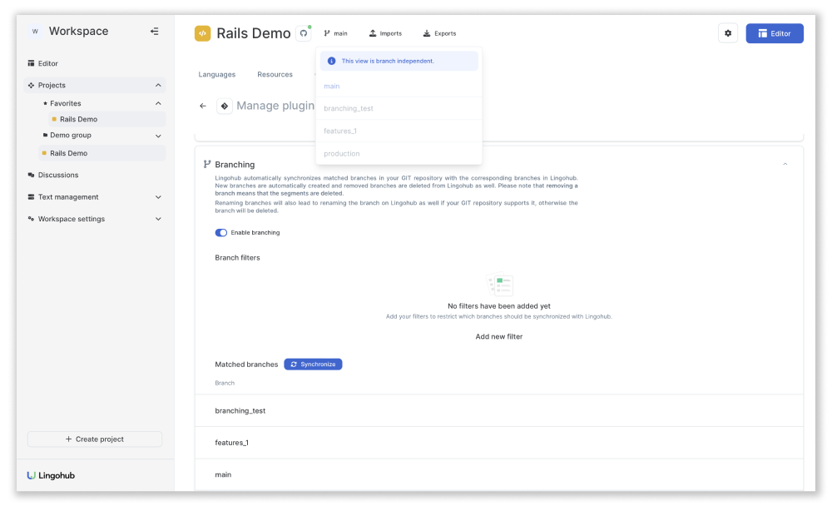Click the Lingohub logo

(51, 475)
